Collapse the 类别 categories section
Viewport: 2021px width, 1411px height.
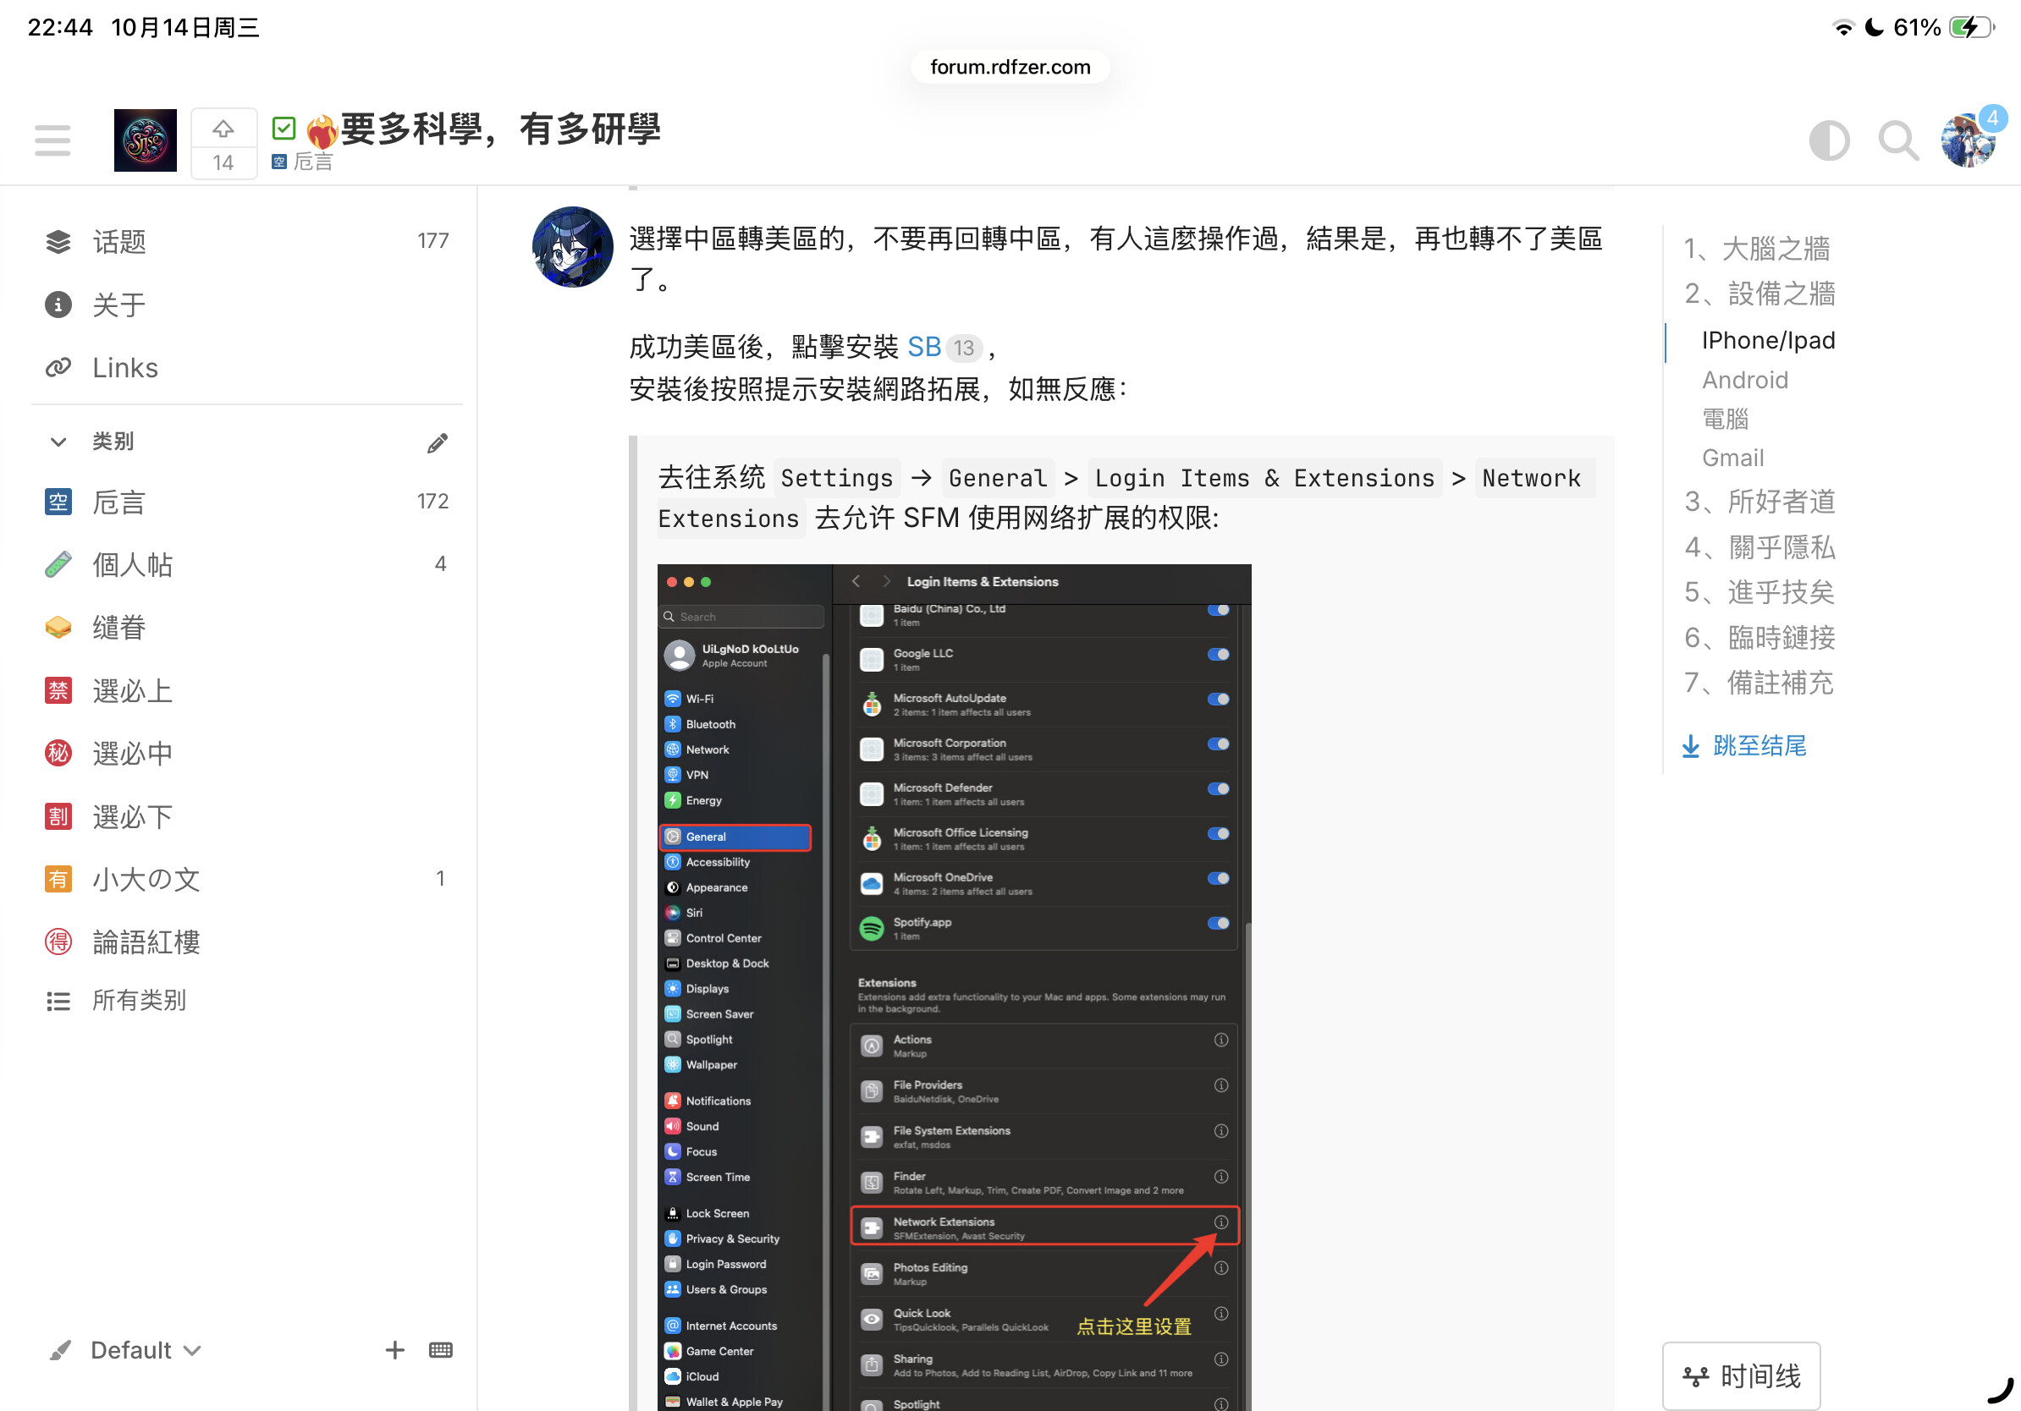[x=58, y=442]
